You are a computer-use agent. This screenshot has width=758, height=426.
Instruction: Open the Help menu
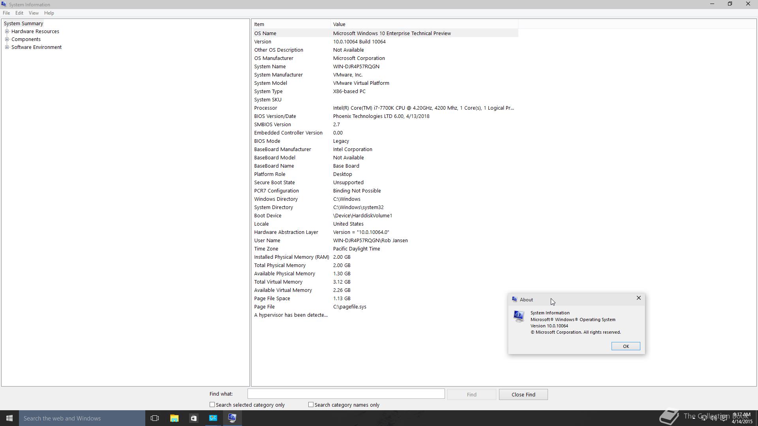pos(49,13)
